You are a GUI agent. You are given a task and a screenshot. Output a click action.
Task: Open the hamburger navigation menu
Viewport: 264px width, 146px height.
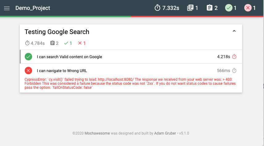tap(7, 8)
